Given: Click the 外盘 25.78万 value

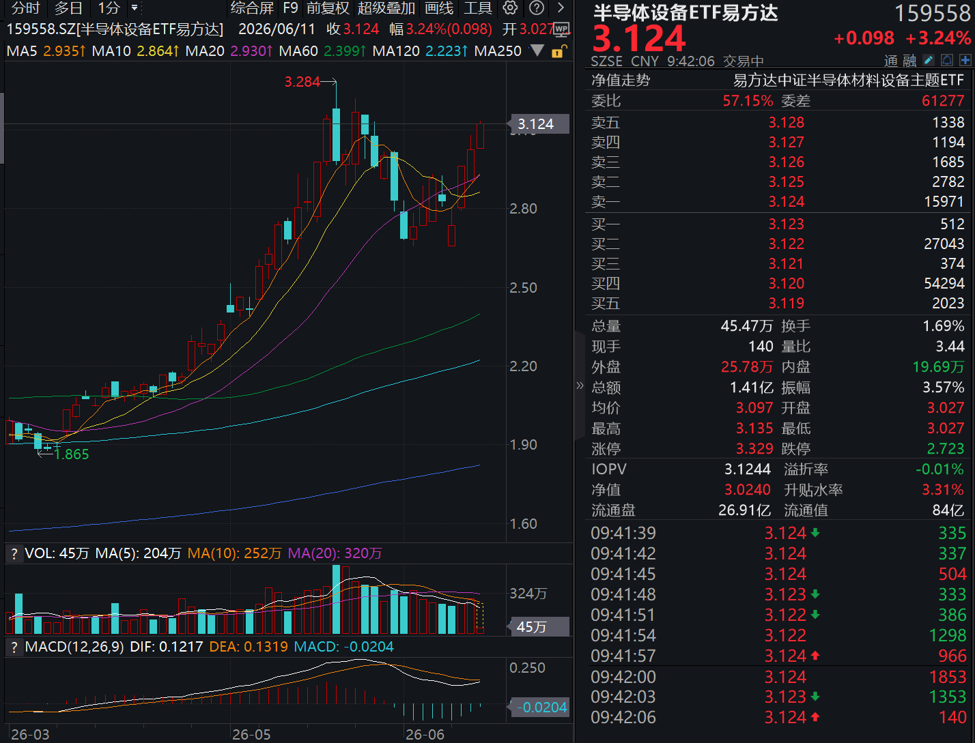Looking at the screenshot, I should tap(747, 367).
